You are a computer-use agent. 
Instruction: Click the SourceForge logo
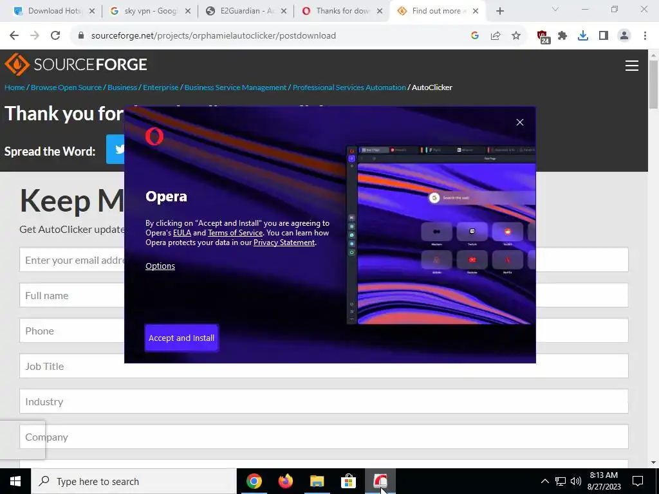click(76, 64)
